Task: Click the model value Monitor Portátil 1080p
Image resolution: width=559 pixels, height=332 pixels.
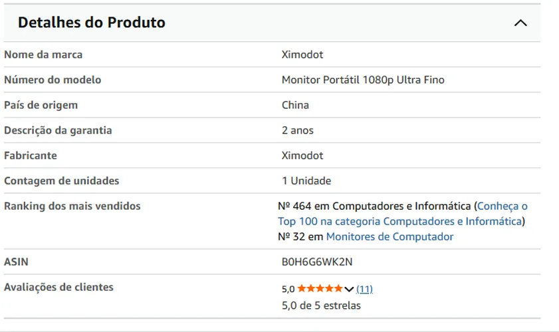Action: tap(363, 80)
